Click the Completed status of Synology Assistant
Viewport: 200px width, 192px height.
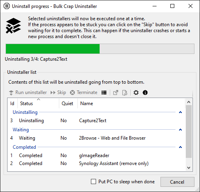point(30,163)
